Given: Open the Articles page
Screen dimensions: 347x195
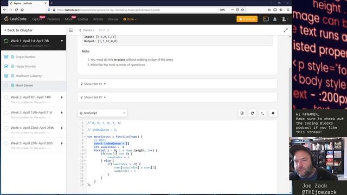Looking at the screenshot, I should click(98, 19).
